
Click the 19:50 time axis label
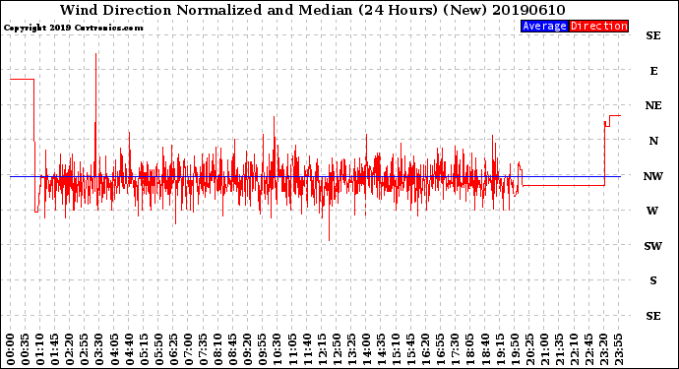pyautogui.click(x=515, y=349)
